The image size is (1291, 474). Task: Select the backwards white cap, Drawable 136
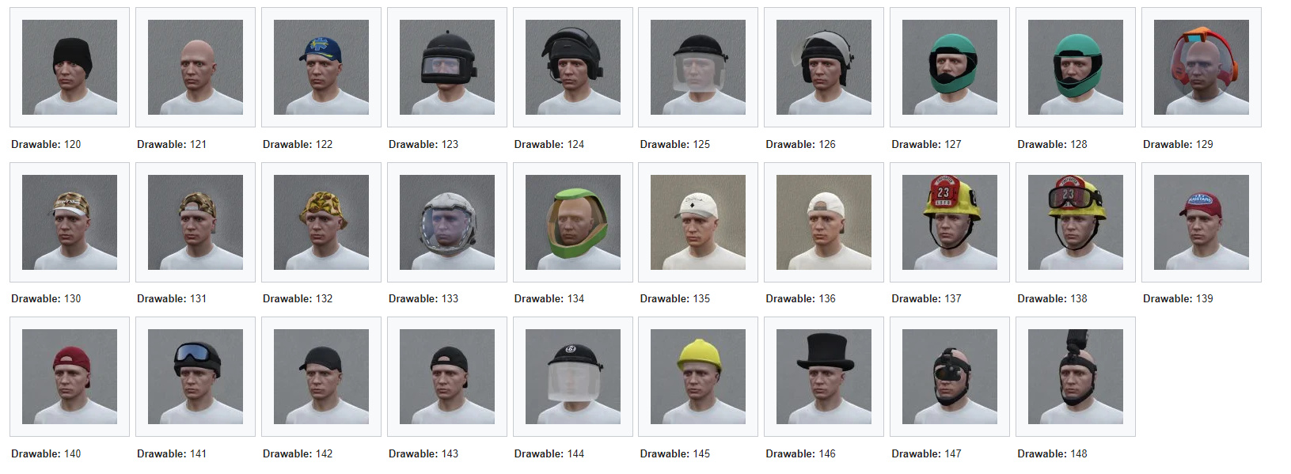click(824, 222)
